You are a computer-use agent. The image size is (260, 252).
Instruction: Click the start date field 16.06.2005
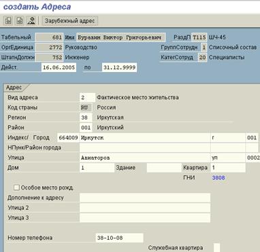pyautogui.click(x=59, y=67)
